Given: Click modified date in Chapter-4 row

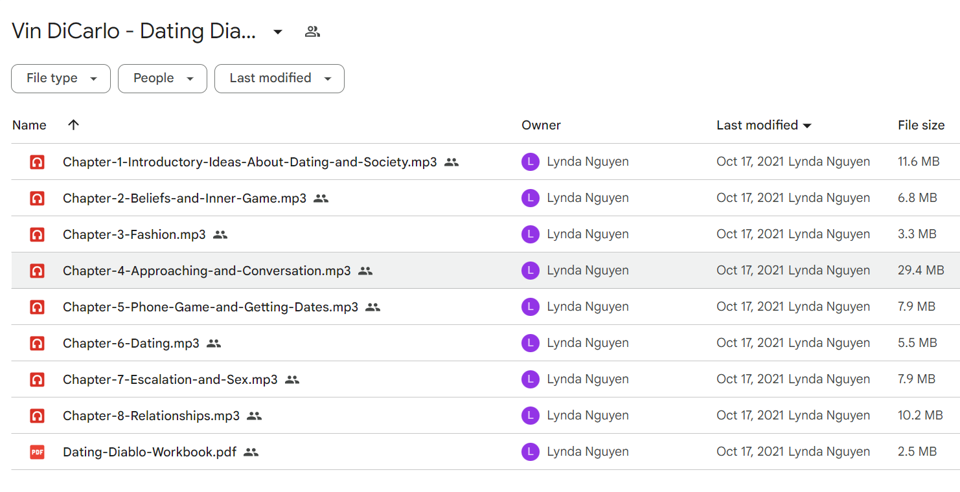Looking at the screenshot, I should 793,271.
